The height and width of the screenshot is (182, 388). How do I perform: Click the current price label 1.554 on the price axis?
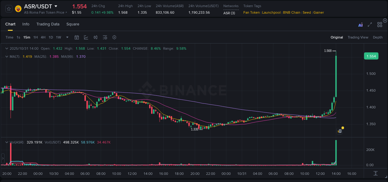point(371,56)
